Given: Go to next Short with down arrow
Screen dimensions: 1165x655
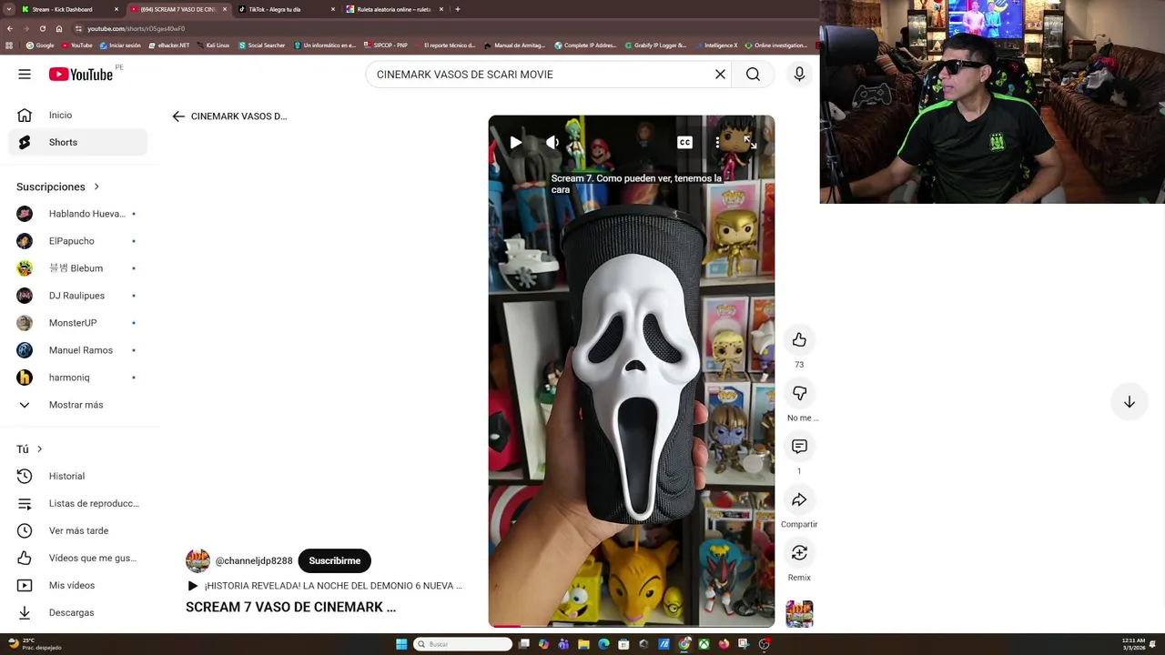Looking at the screenshot, I should (x=1129, y=402).
